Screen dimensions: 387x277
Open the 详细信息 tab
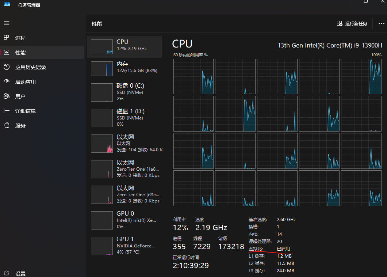click(42, 111)
